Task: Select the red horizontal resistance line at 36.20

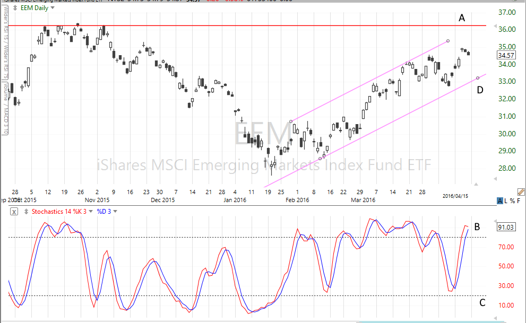Action: coord(247,25)
